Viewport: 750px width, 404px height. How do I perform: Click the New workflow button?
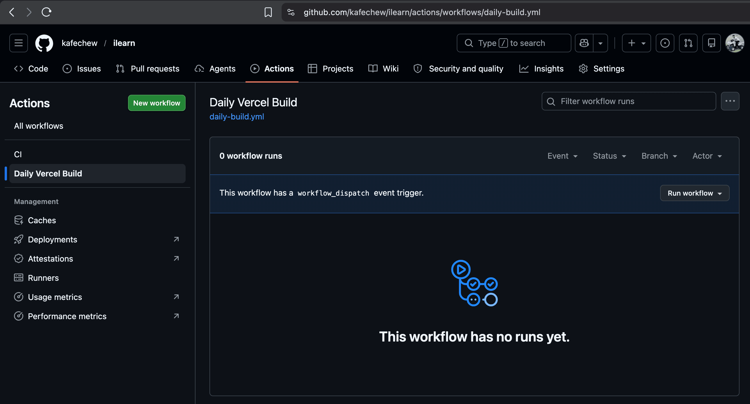coord(157,103)
